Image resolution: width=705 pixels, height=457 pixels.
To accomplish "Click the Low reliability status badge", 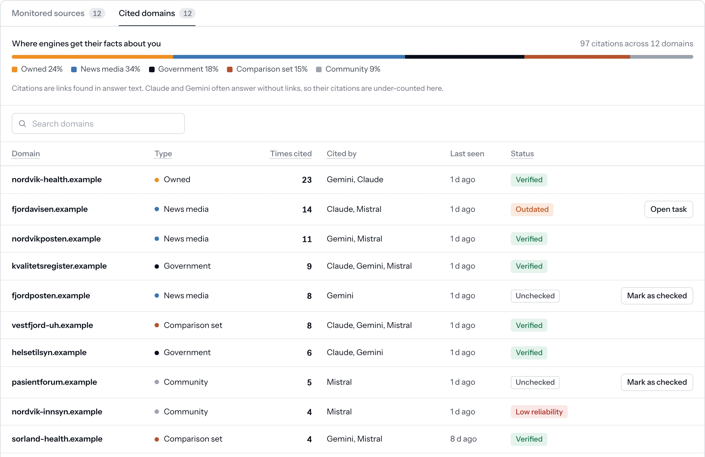I will 539,412.
